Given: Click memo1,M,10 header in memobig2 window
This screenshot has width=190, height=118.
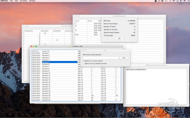Looking at the screenshot, I should click(46, 31).
